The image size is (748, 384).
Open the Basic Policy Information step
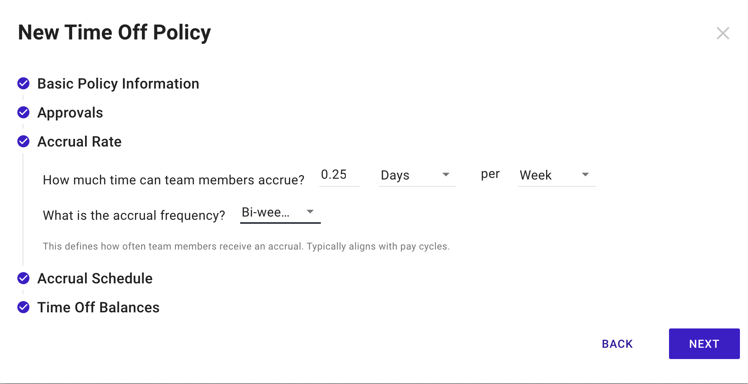[118, 84]
